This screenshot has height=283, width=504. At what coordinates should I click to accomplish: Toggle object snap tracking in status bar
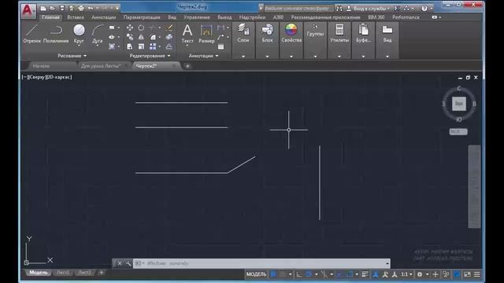point(340,274)
